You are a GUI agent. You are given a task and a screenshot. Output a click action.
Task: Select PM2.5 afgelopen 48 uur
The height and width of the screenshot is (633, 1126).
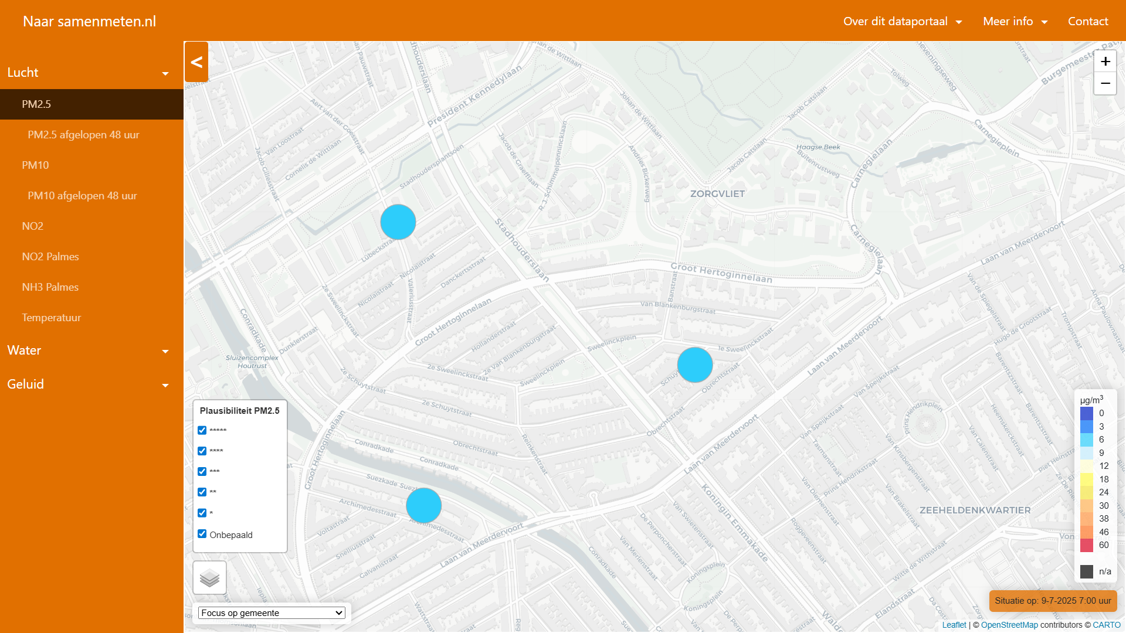tap(91, 135)
